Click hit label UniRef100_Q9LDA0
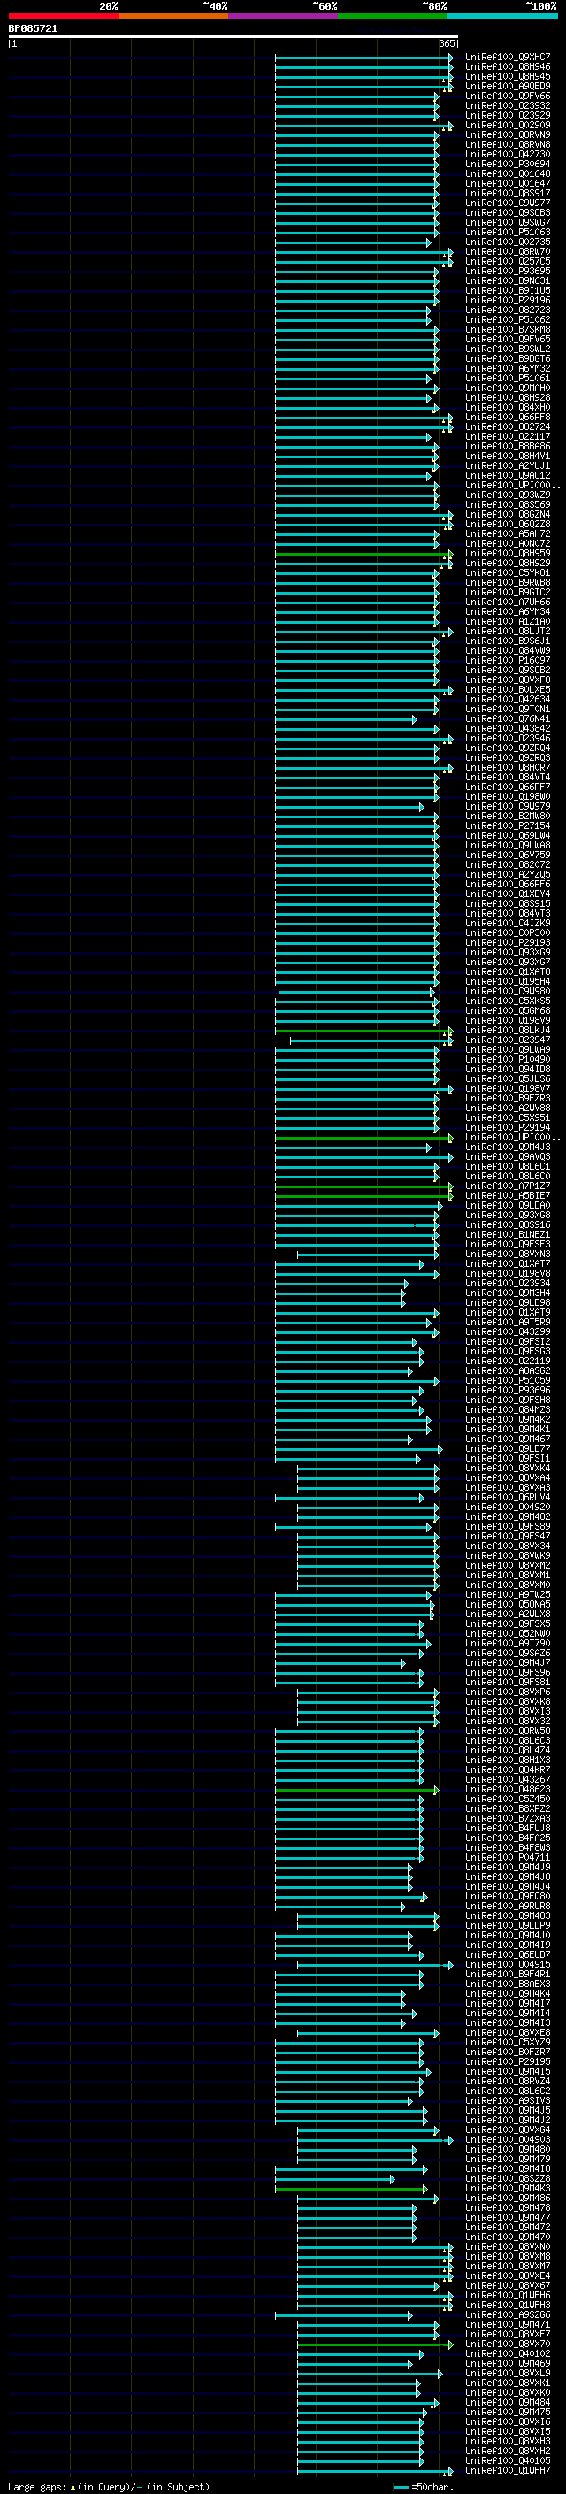The height and width of the screenshot is (2494, 566). pyautogui.click(x=508, y=1205)
